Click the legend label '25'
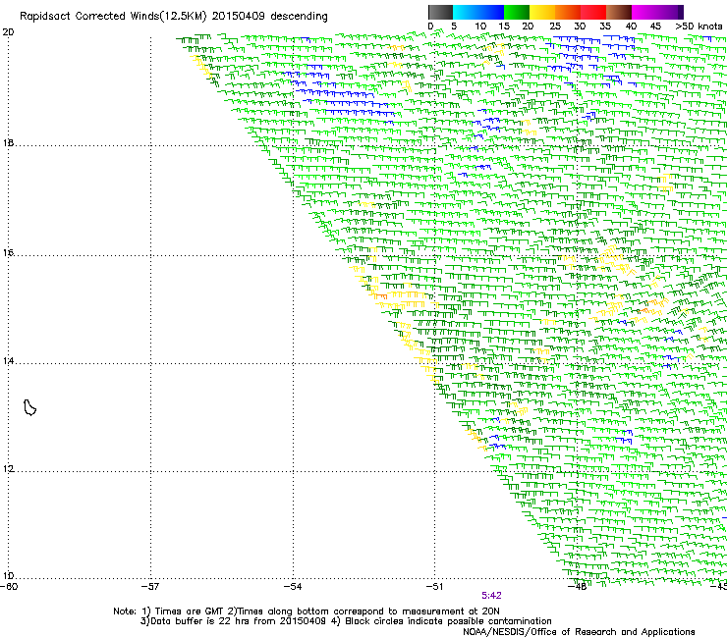The image size is (727, 638). tap(555, 27)
